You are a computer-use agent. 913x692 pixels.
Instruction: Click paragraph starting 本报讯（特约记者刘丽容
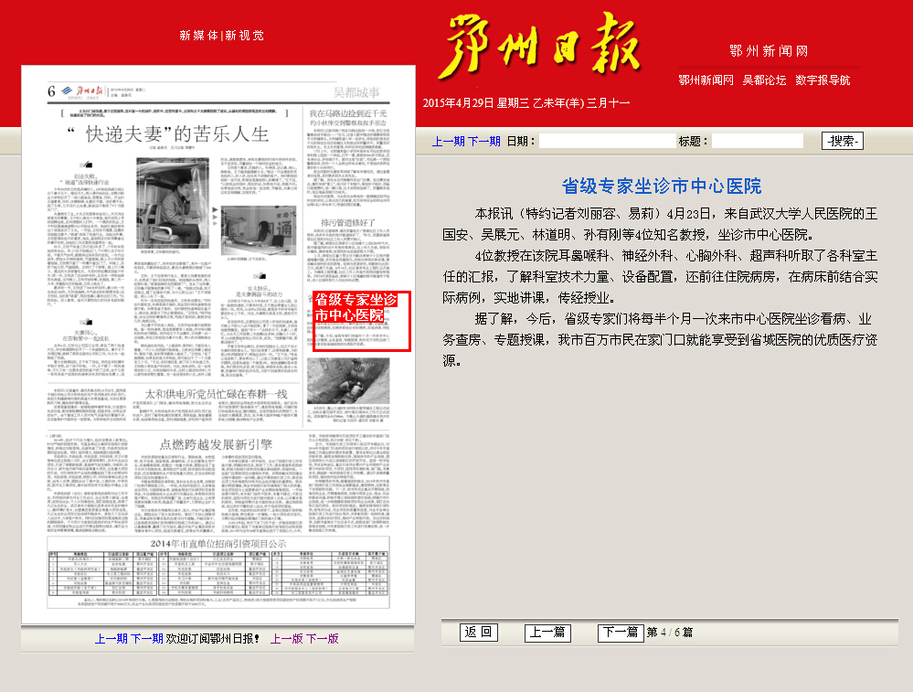660,224
